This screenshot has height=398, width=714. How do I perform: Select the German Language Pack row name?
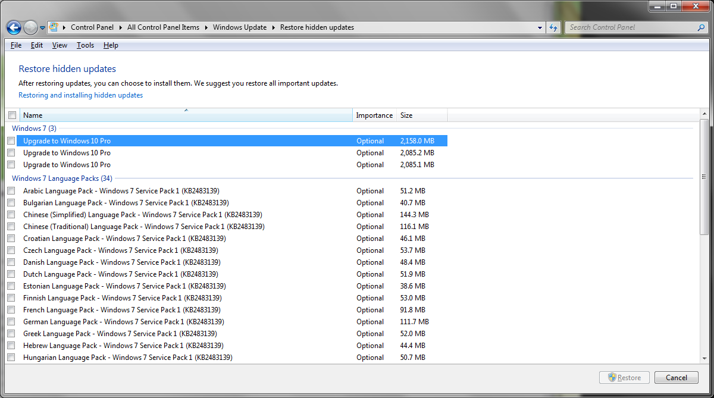click(124, 322)
